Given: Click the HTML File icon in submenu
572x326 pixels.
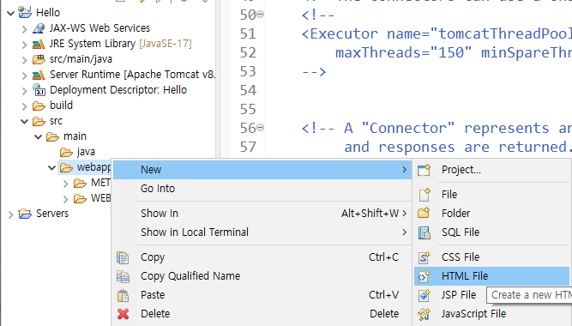Looking at the screenshot, I should click(424, 276).
